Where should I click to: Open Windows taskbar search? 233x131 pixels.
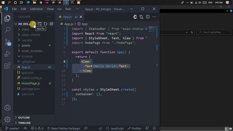pyautogui.click(x=9, y=3)
